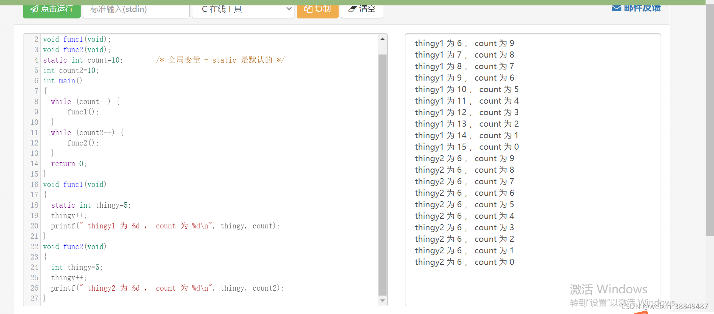
Task: Clear the editor with 清空 button
Action: click(362, 11)
